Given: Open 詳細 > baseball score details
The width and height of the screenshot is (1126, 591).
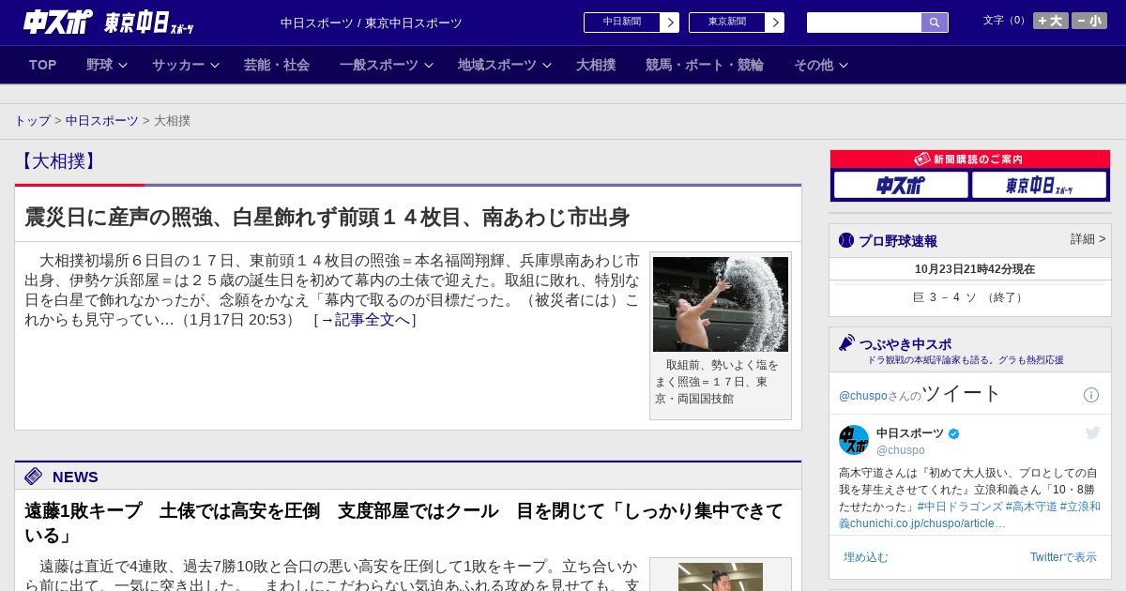Looking at the screenshot, I should pyautogui.click(x=1088, y=239).
